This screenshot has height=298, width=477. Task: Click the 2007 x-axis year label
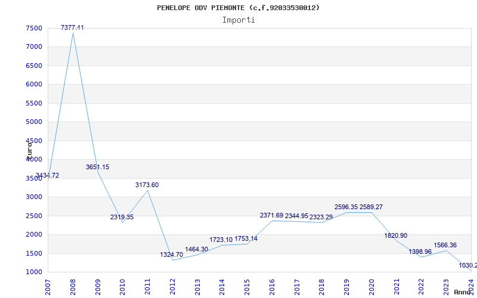(48, 287)
